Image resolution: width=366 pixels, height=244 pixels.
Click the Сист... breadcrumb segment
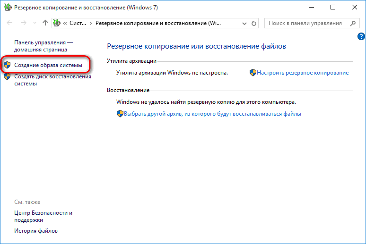pyautogui.click(x=78, y=23)
